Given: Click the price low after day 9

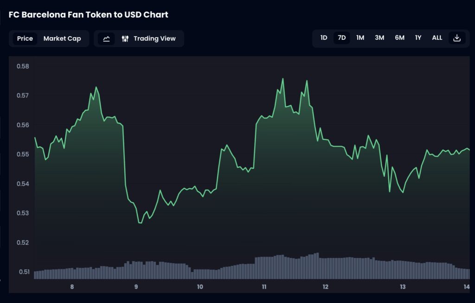Looking at the screenshot, I should [x=139, y=223].
